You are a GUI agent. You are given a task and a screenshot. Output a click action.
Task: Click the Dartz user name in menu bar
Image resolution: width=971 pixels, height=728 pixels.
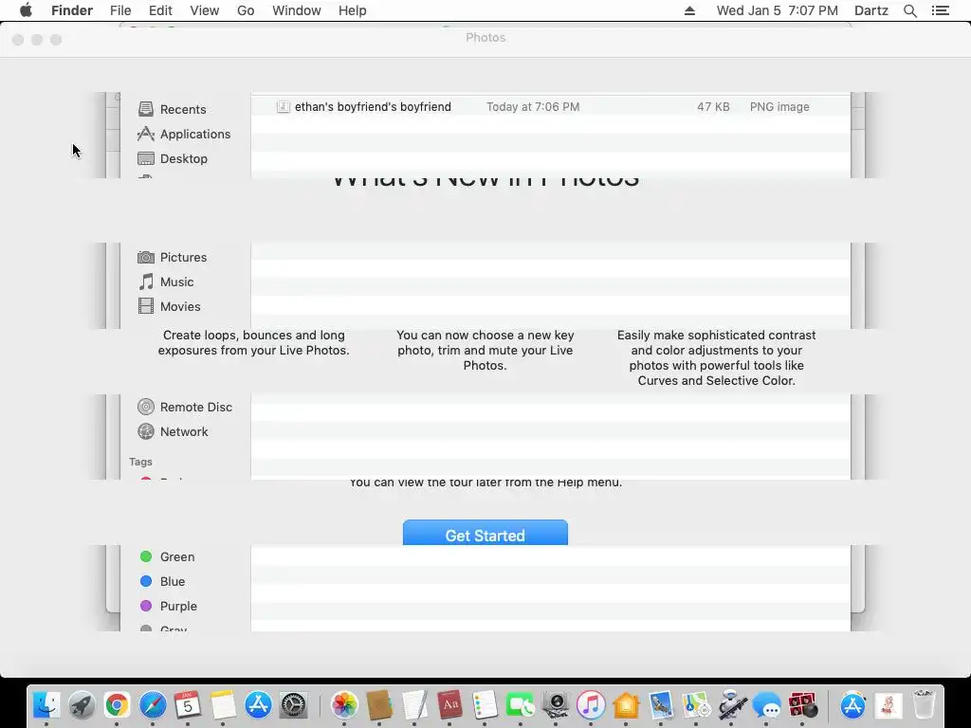[x=871, y=10]
